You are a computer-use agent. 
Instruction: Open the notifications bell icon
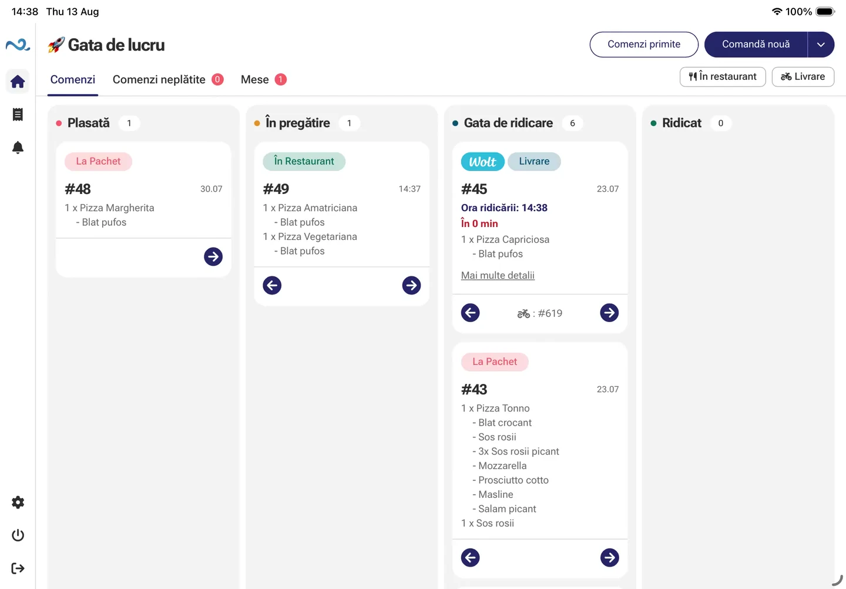point(18,148)
